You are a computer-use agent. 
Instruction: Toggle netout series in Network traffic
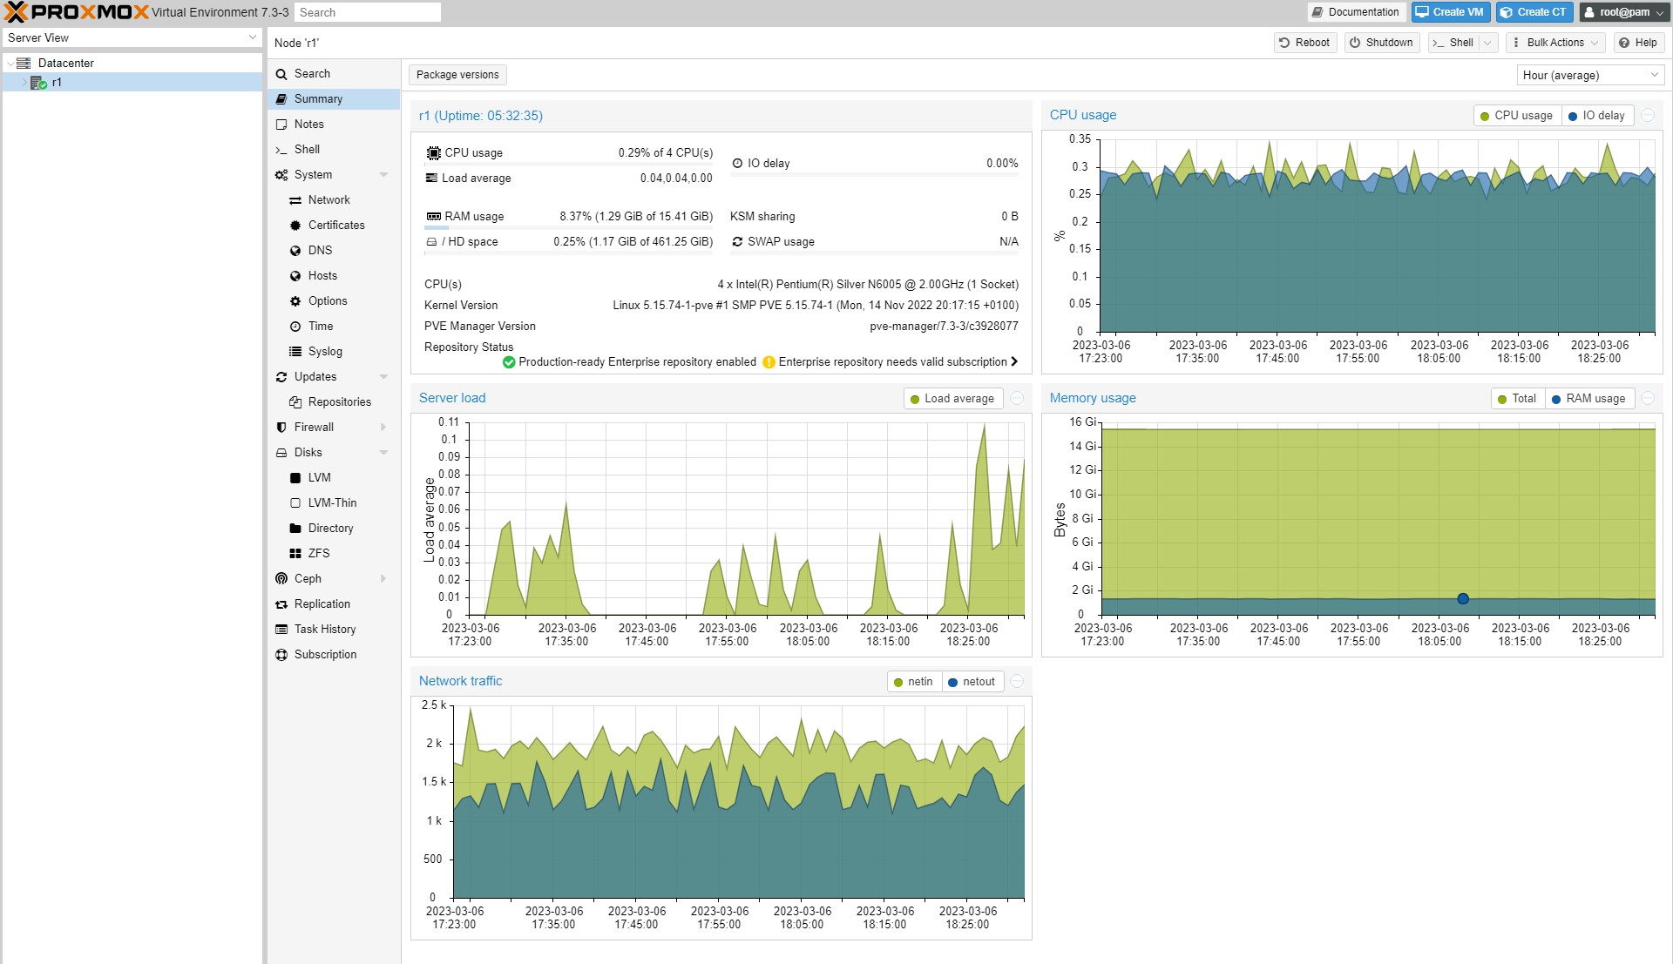click(971, 682)
